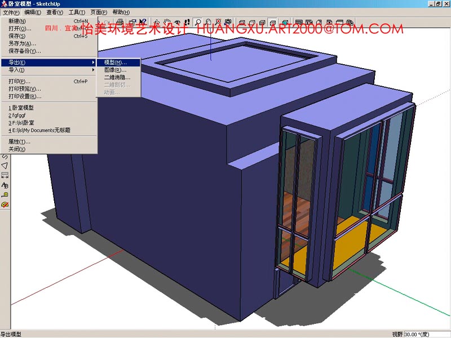Expand the 导入(I) submenu
The height and width of the screenshot is (338, 451).
click(x=49, y=70)
